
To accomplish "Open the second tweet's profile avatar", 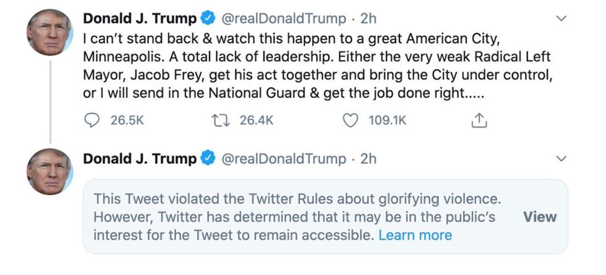I will pyautogui.click(x=49, y=172).
